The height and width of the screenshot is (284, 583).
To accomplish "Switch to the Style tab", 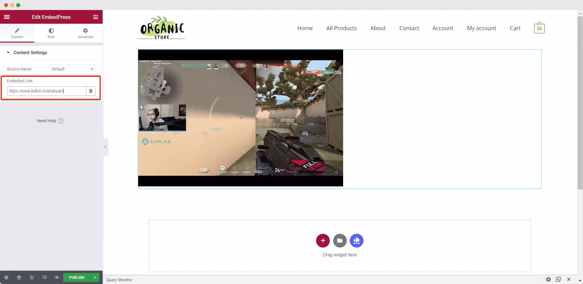I will 51,33.
